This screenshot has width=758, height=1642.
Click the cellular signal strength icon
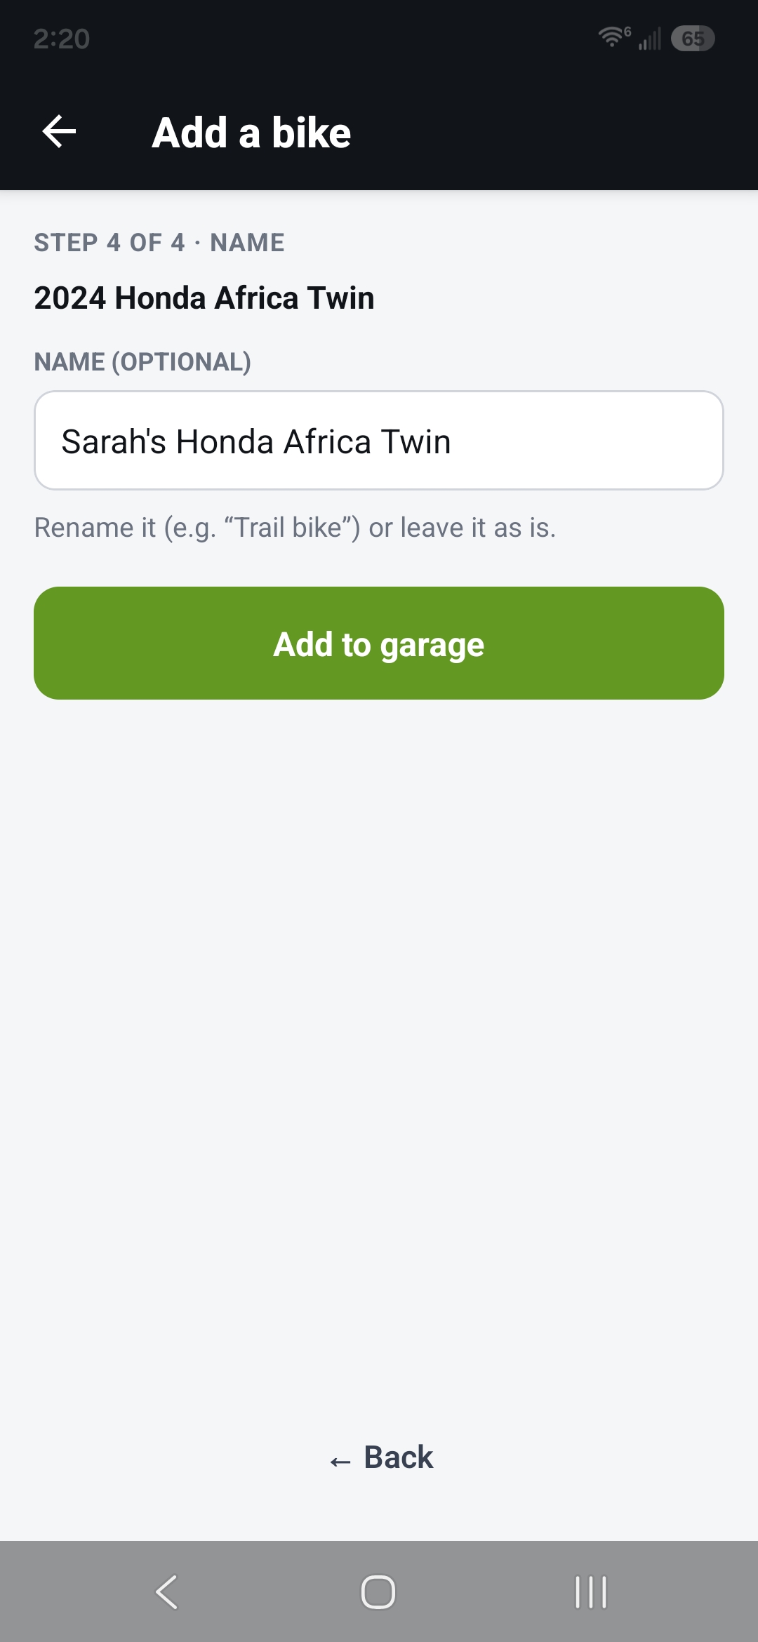pyautogui.click(x=650, y=39)
